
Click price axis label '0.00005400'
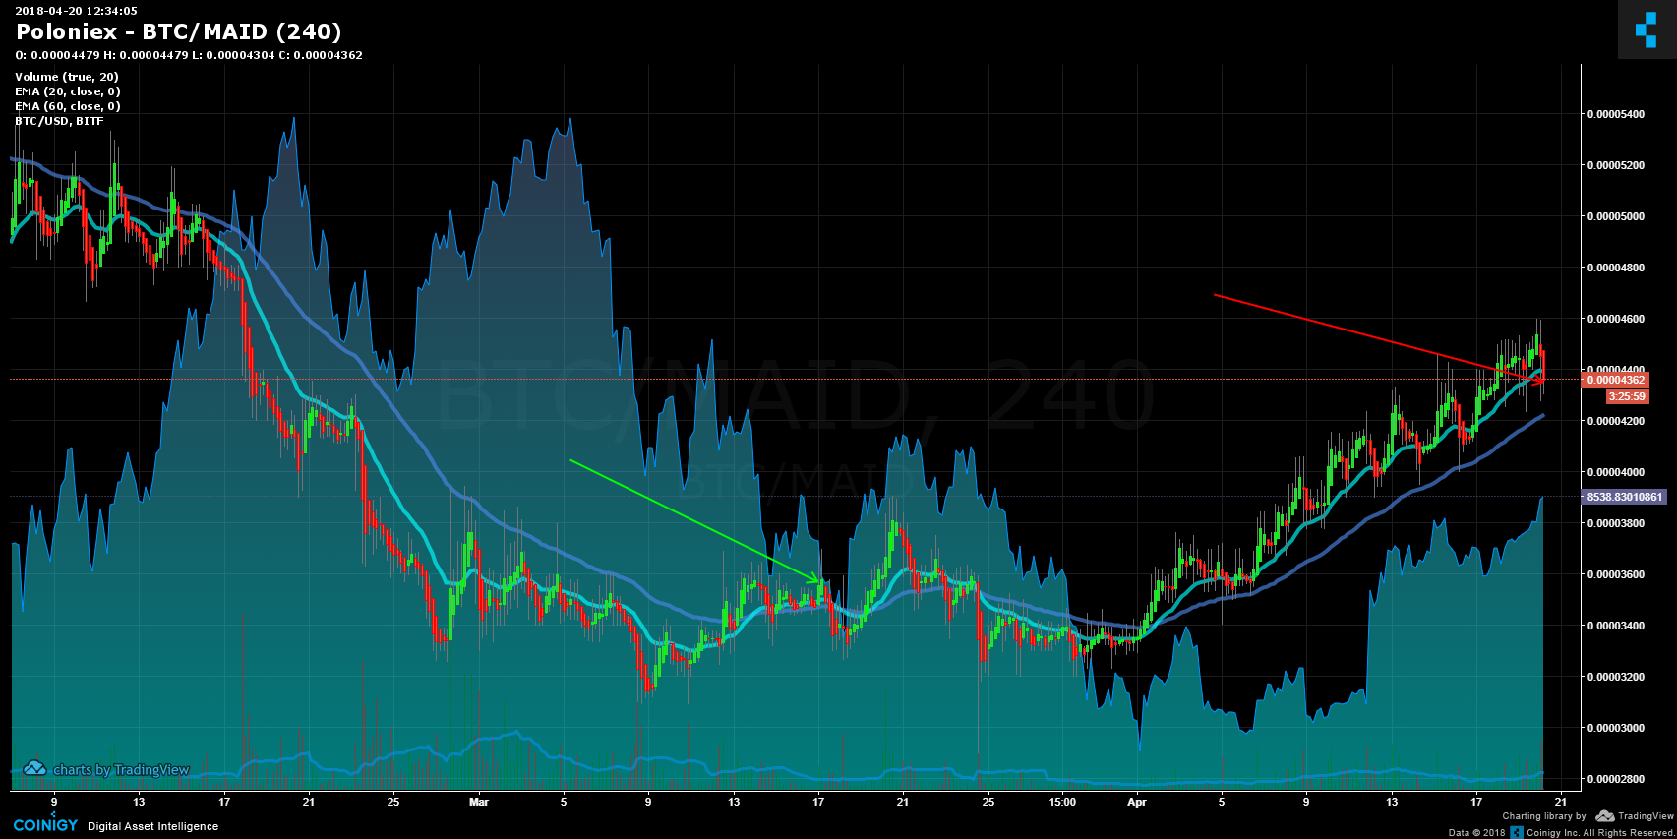1616,114
